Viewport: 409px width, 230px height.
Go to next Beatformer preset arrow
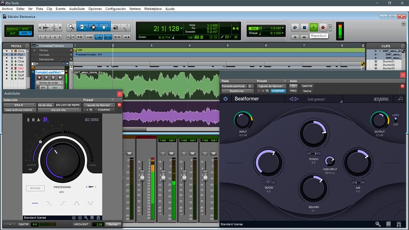point(297,99)
